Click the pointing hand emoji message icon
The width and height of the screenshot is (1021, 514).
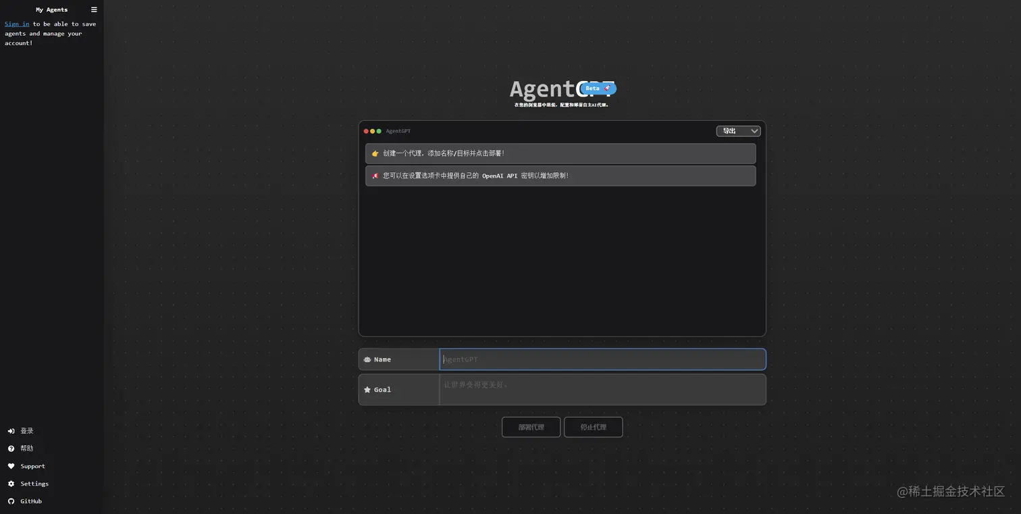tap(375, 153)
